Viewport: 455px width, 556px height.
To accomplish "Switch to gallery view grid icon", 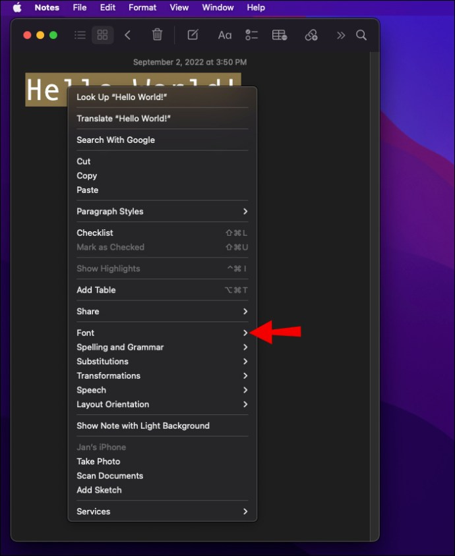I will 103,35.
